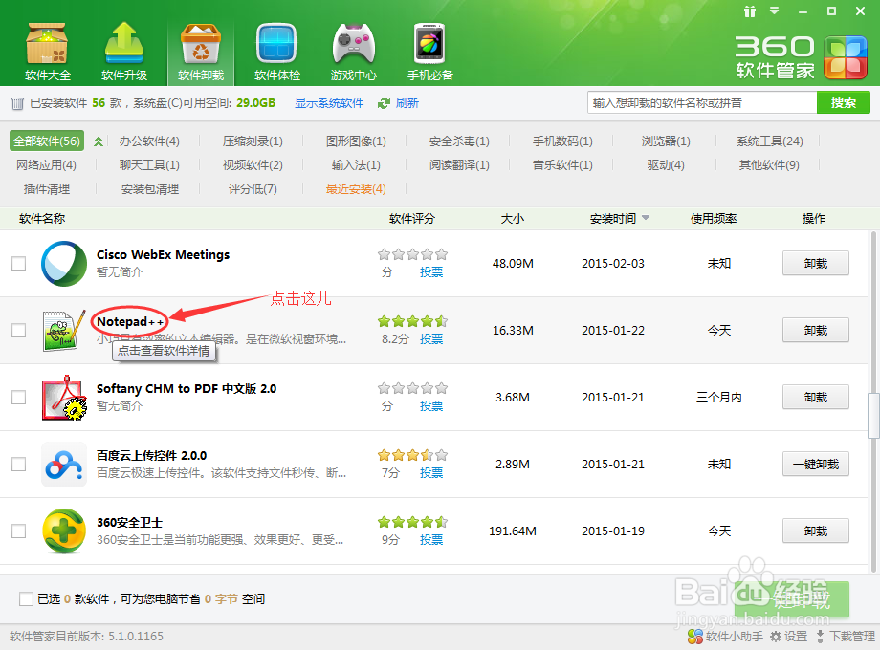This screenshot has height=650, width=880.
Task: Uninstall Notepad++ with 卸载 button
Action: [816, 331]
